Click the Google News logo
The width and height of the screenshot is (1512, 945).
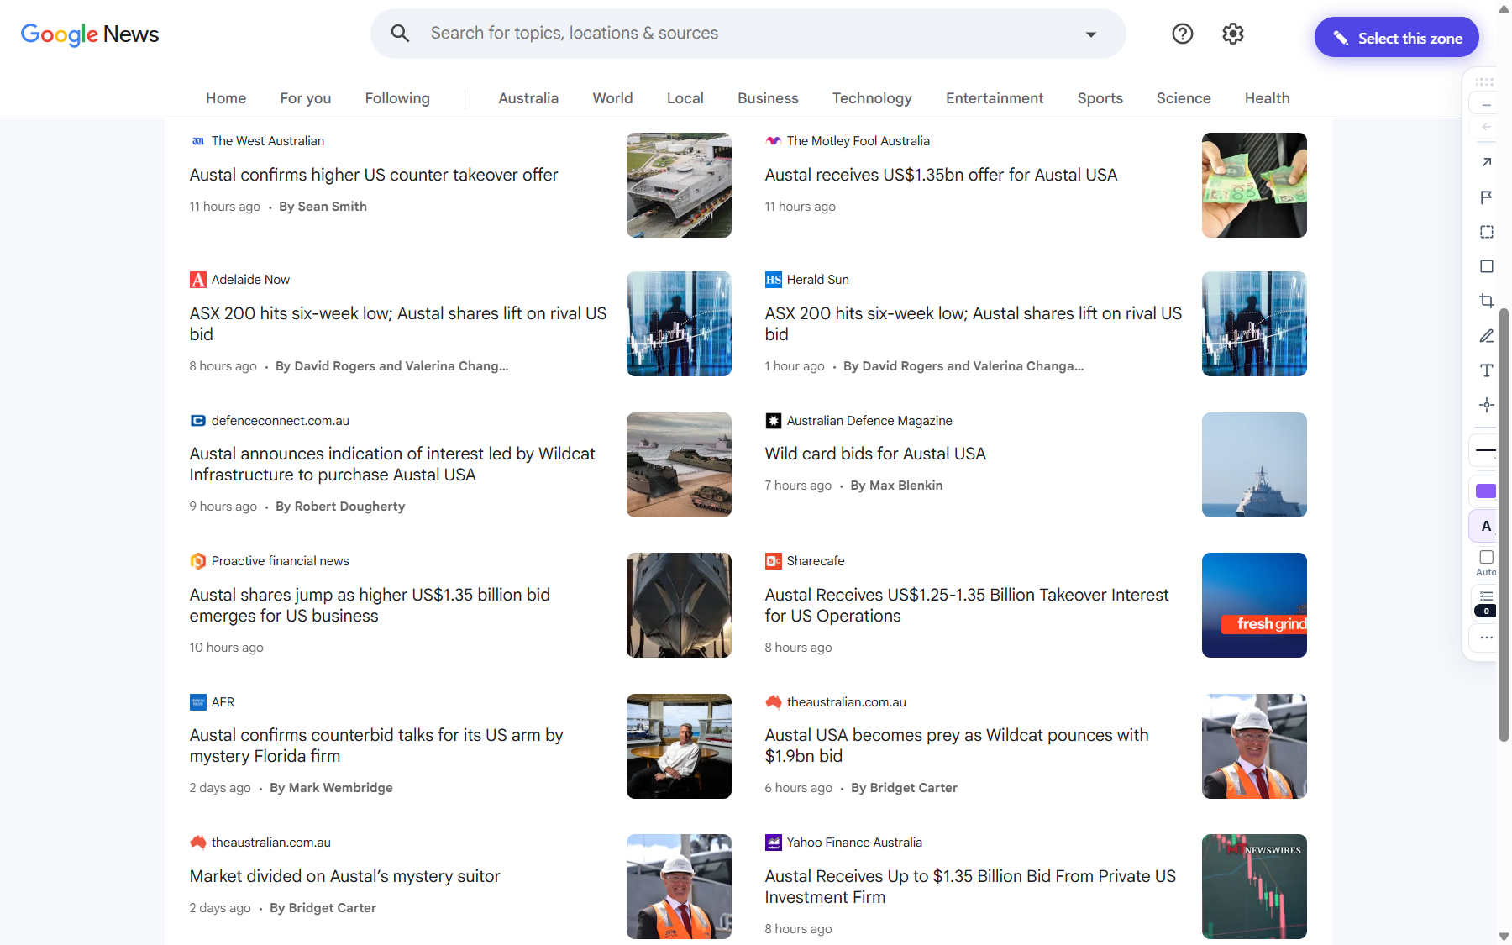pos(90,34)
